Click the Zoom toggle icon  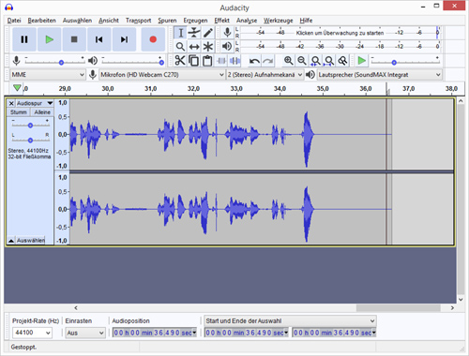coord(342,61)
